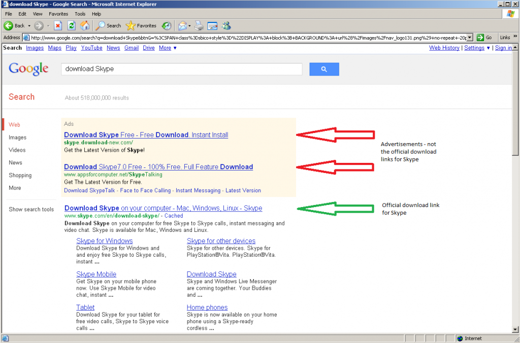Click the Forward arrow button
Image resolution: width=520 pixels, height=343 pixels.
tap(39, 25)
